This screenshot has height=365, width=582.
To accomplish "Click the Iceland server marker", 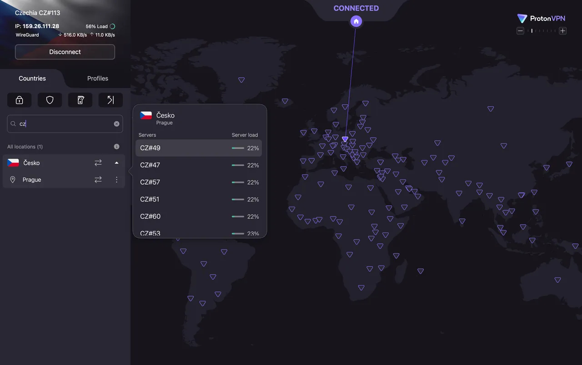I will [285, 101].
